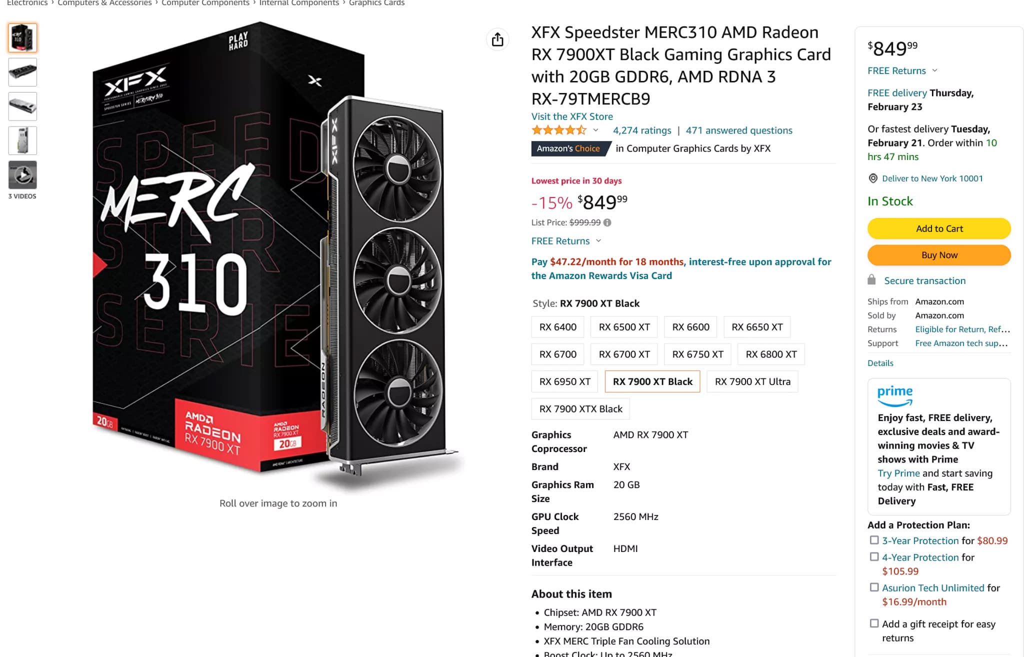This screenshot has height=657, width=1024.
Task: Click the location pin delivery icon
Action: pyautogui.click(x=873, y=178)
